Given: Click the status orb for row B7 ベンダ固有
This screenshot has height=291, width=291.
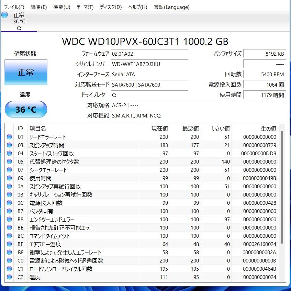Looking at the screenshot, I should [9, 211].
